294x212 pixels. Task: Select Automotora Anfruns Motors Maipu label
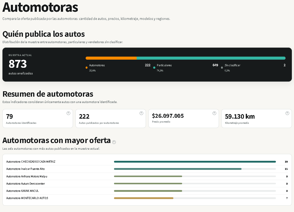[27, 176]
